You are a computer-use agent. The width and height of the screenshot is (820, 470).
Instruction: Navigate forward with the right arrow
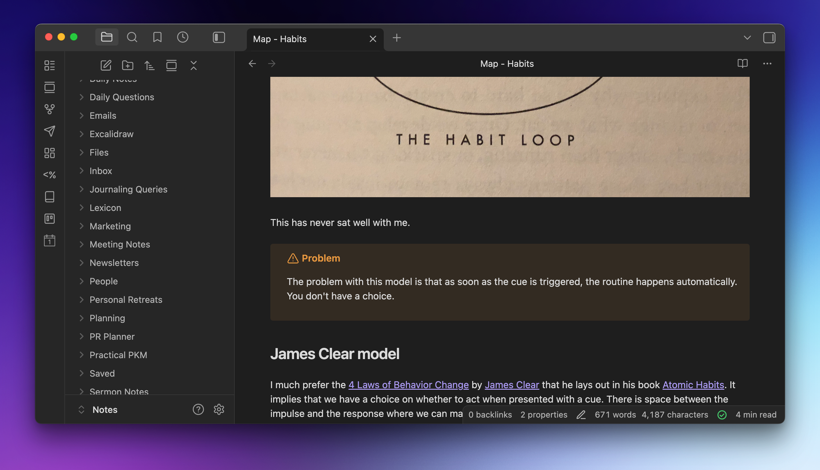[272, 64]
